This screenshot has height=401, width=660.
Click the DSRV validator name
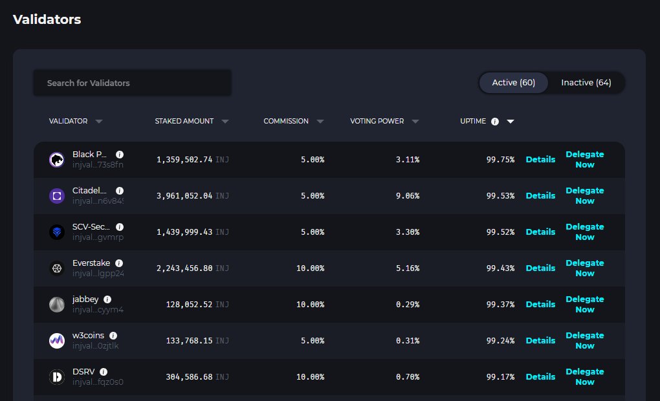(x=83, y=371)
